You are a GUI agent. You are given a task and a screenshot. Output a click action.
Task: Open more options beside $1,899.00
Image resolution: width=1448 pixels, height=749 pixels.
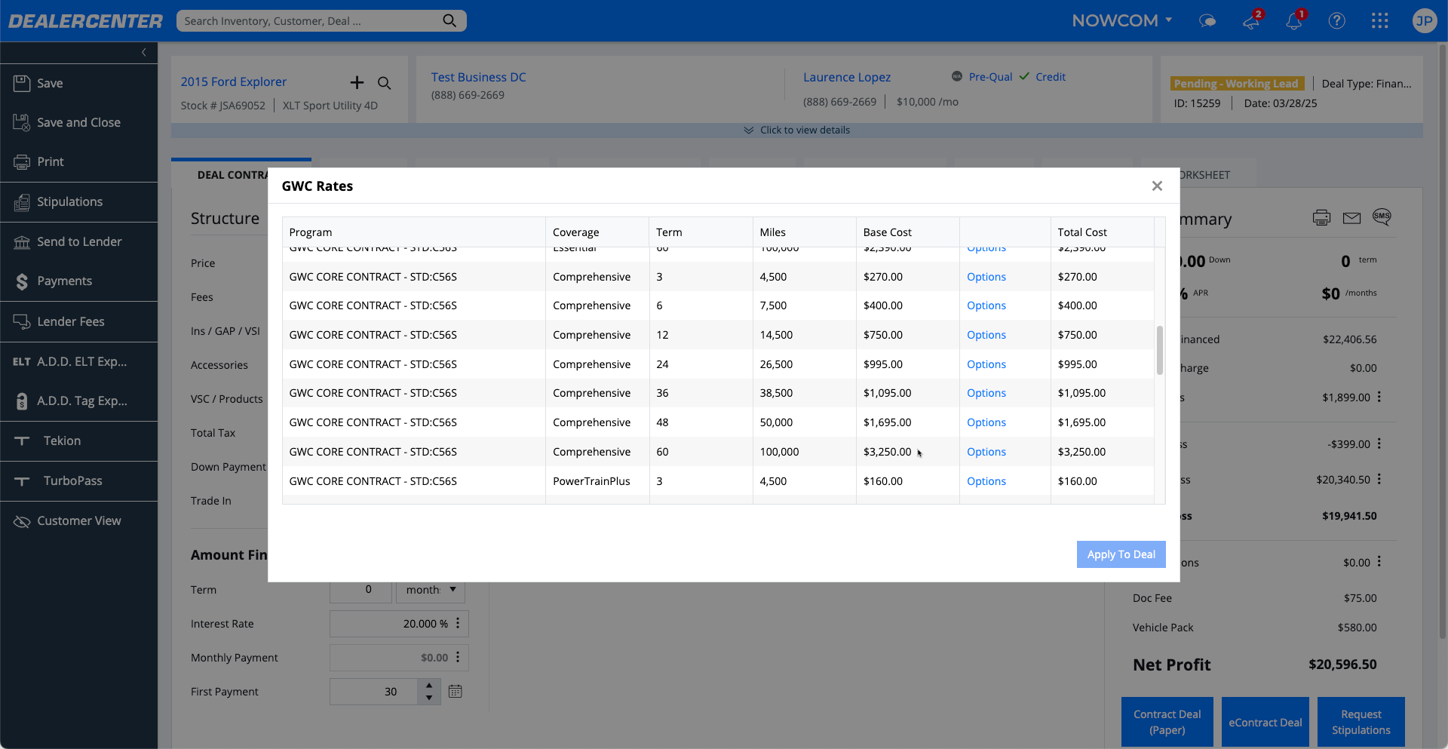coord(1379,397)
